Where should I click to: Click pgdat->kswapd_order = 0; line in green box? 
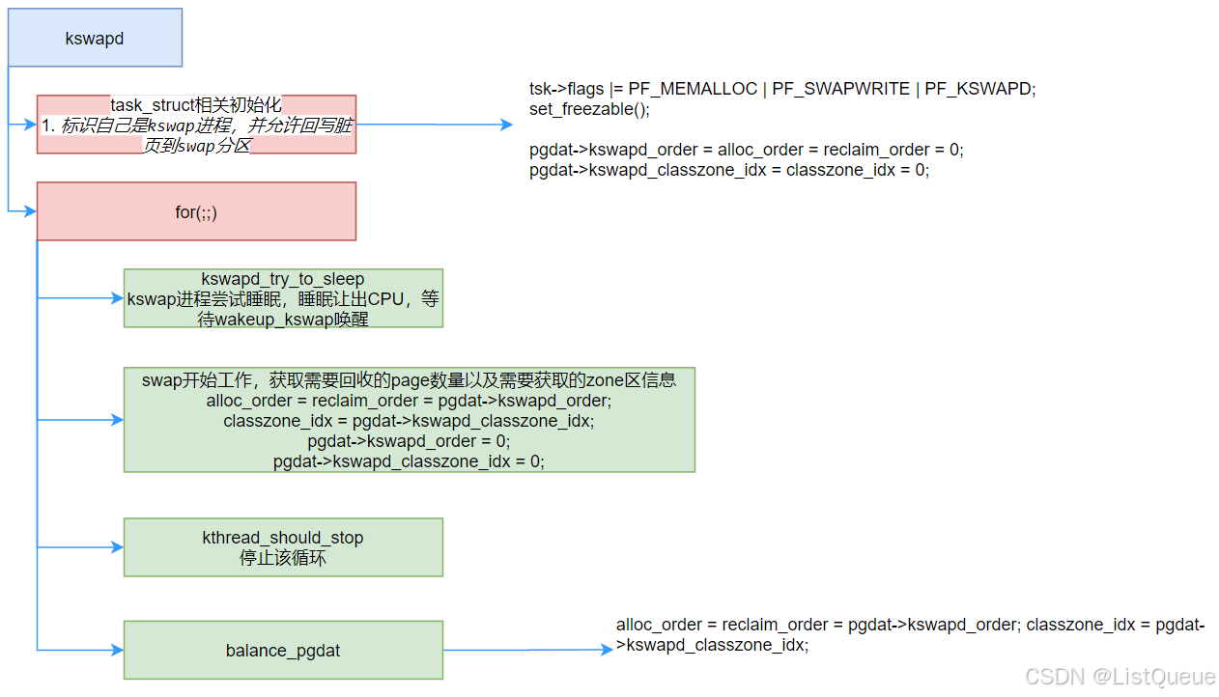tap(410, 441)
